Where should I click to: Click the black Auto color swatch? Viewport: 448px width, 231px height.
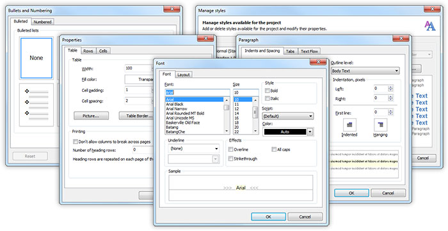(x=285, y=132)
